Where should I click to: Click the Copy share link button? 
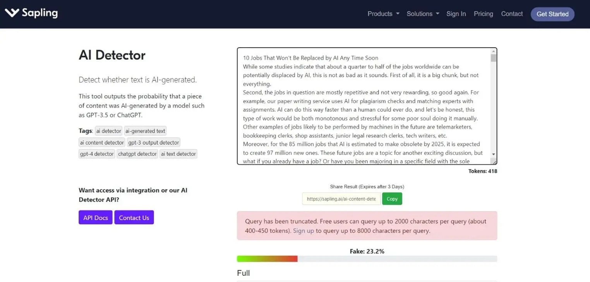point(392,199)
